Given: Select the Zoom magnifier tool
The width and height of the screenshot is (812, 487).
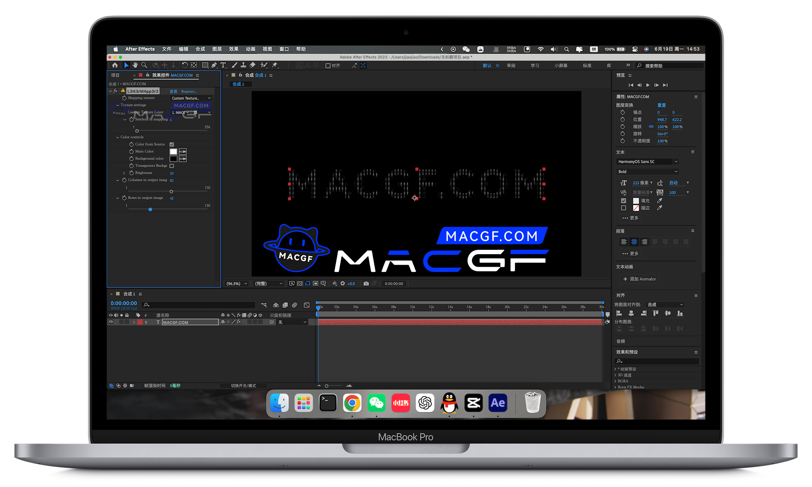Looking at the screenshot, I should pyautogui.click(x=144, y=65).
